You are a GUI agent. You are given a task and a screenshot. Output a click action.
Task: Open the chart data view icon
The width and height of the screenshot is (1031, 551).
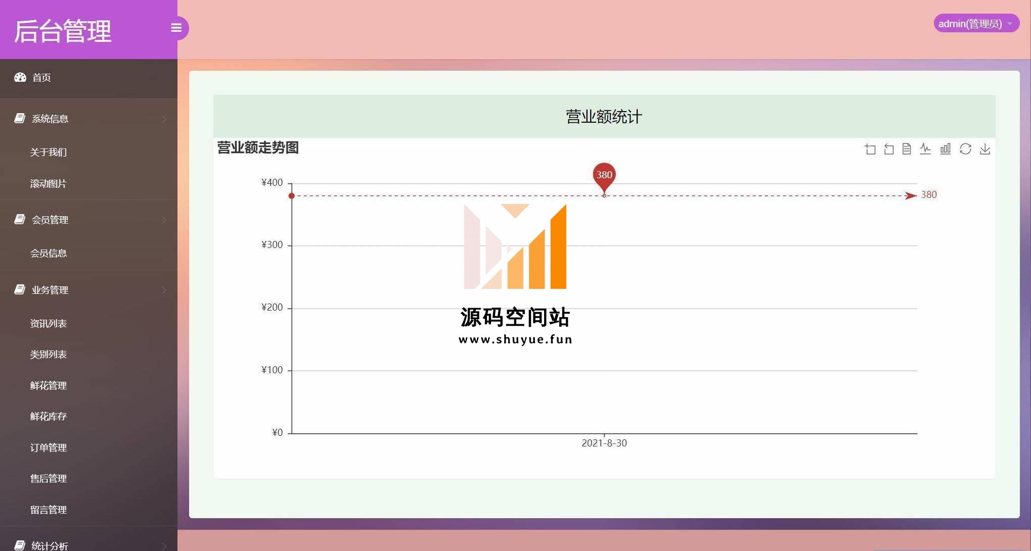(x=907, y=149)
